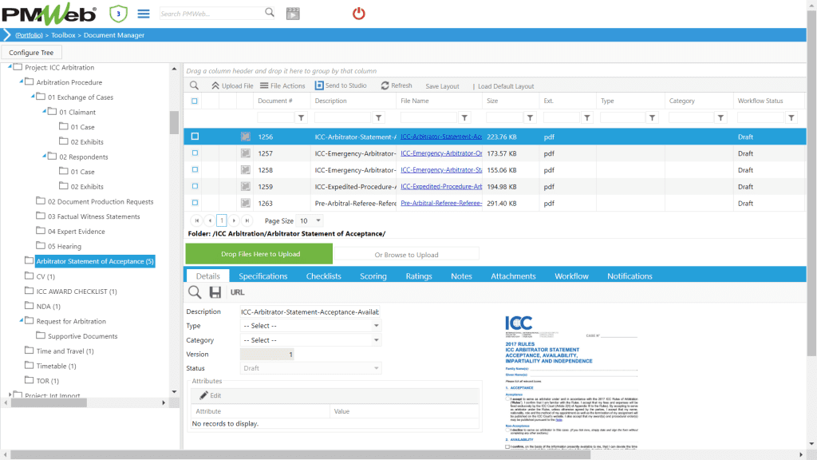Click the breadcrumb chevron arrow icon
Image resolution: width=817 pixels, height=460 pixels.
(6, 35)
